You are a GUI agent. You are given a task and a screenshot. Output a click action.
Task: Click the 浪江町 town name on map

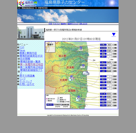point(62,56)
